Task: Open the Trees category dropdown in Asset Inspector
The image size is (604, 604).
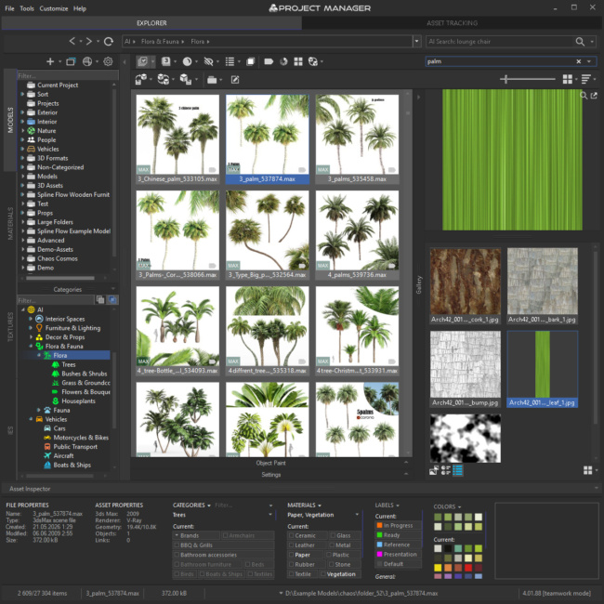Action: click(x=270, y=515)
